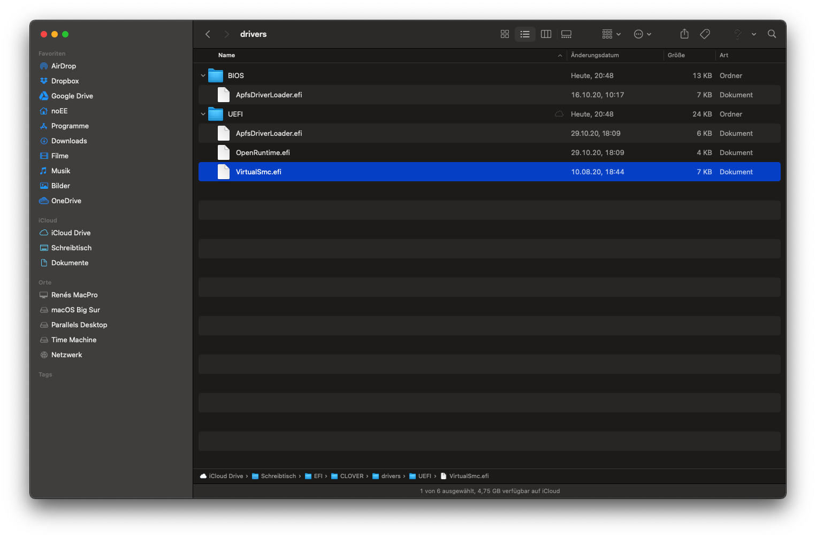
Task: Open search with the magnifier icon
Action: 772,34
